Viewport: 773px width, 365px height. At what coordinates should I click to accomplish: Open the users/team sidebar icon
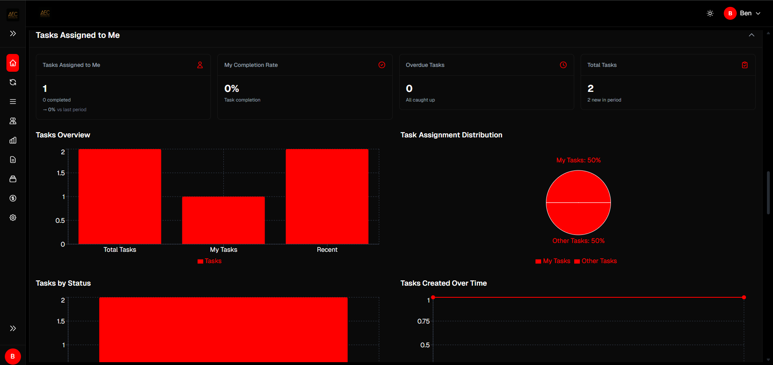(x=13, y=121)
